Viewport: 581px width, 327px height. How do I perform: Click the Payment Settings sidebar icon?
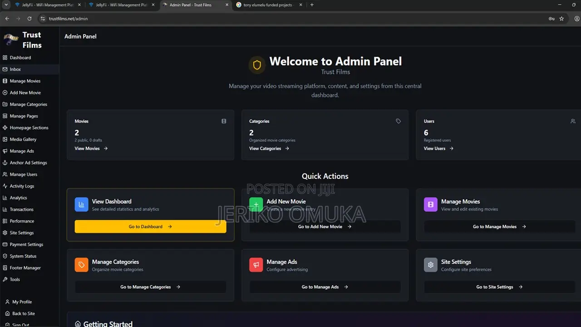pyautogui.click(x=5, y=244)
